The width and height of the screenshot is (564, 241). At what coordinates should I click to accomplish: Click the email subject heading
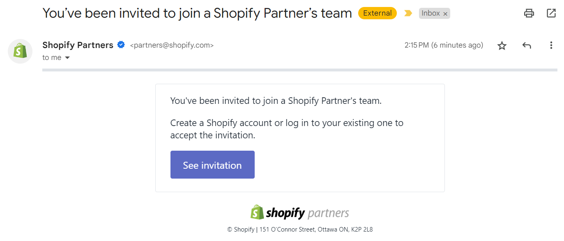coord(197,13)
